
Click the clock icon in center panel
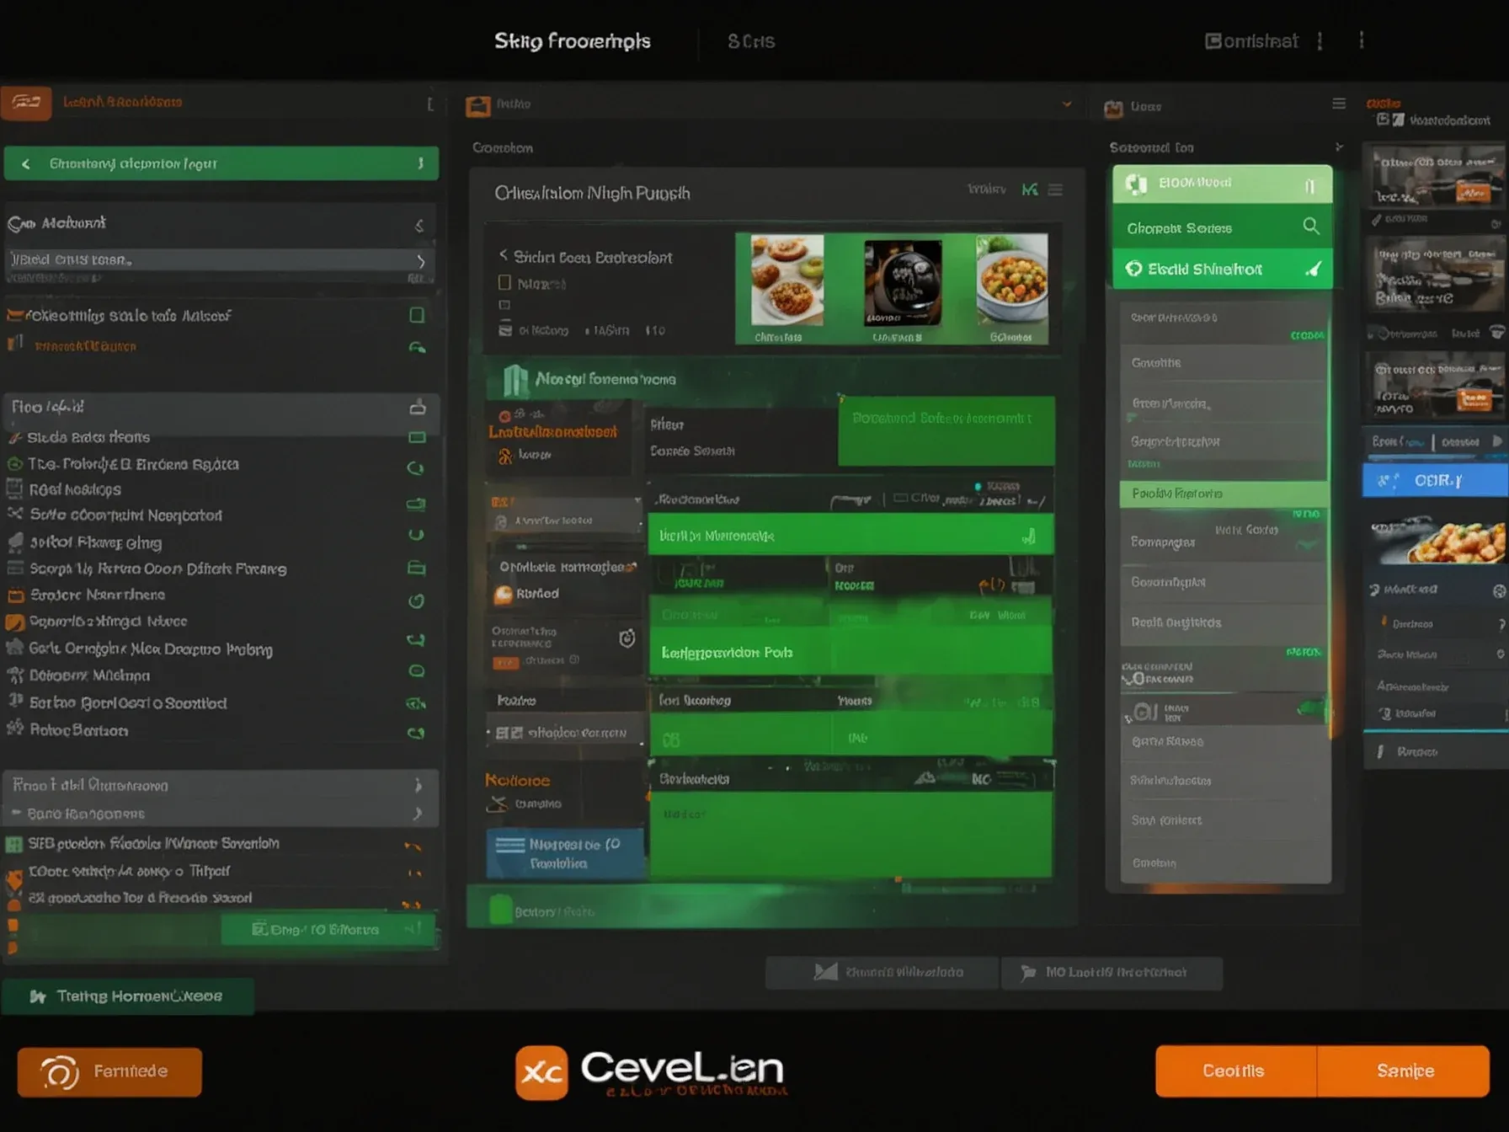627,638
